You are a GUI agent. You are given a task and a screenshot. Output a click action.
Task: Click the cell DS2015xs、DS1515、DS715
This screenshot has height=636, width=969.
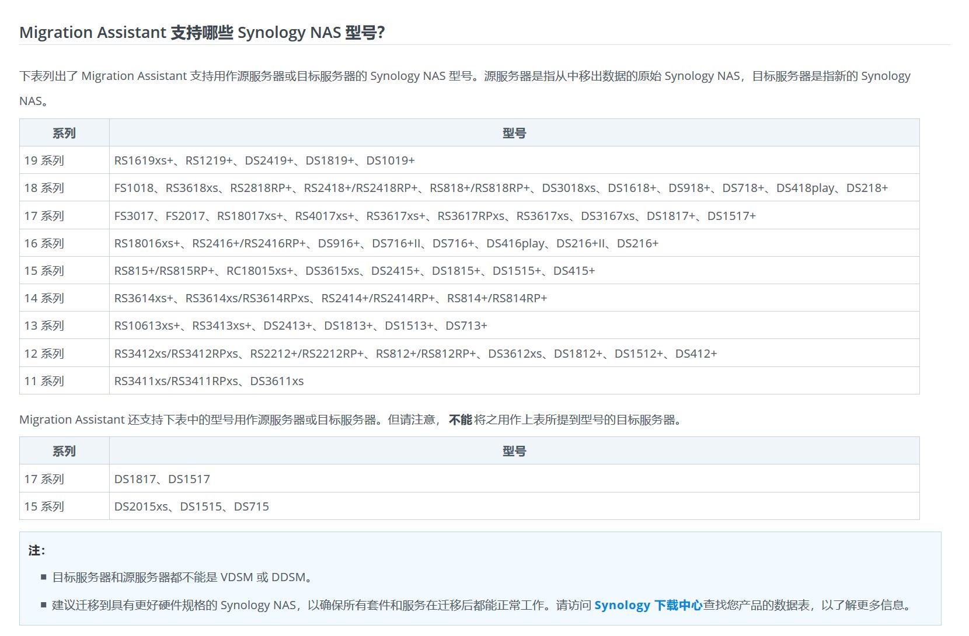click(514, 506)
